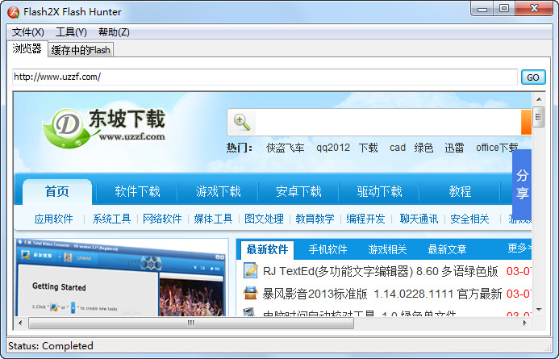Screen dimensions: 559x359
Task: Click the 暴风影音 box icon
Action: point(251,293)
